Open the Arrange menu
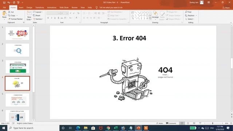 (x=155, y=15)
